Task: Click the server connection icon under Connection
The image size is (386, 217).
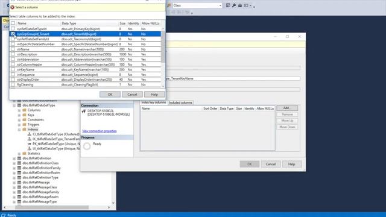Action: pyautogui.click(x=84, y=112)
